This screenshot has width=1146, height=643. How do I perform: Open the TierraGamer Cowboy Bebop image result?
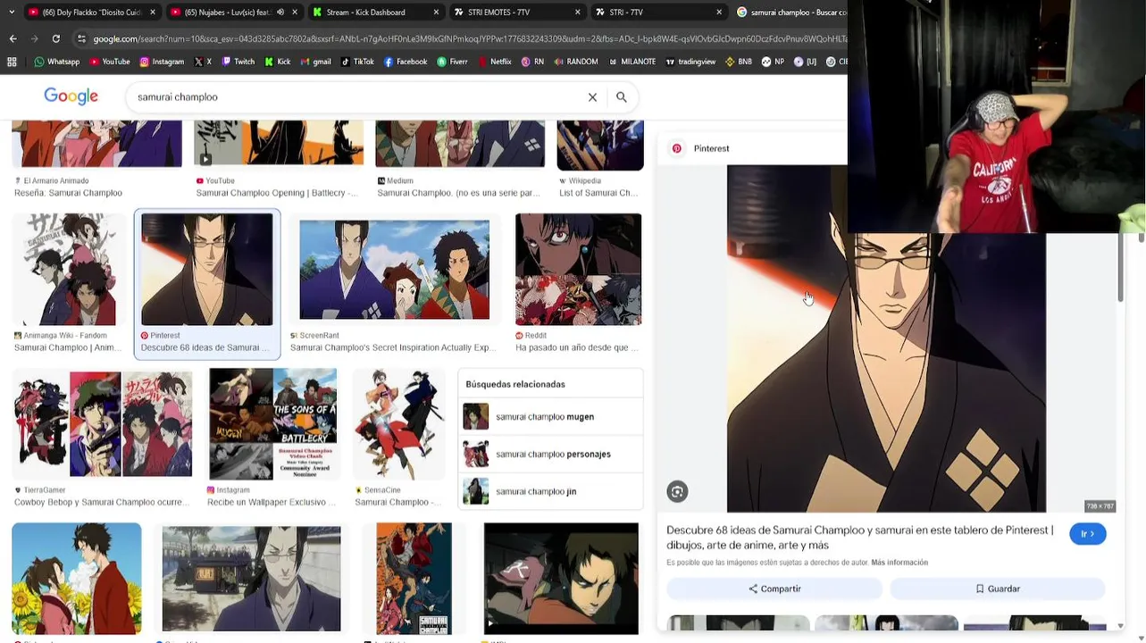coord(102,424)
